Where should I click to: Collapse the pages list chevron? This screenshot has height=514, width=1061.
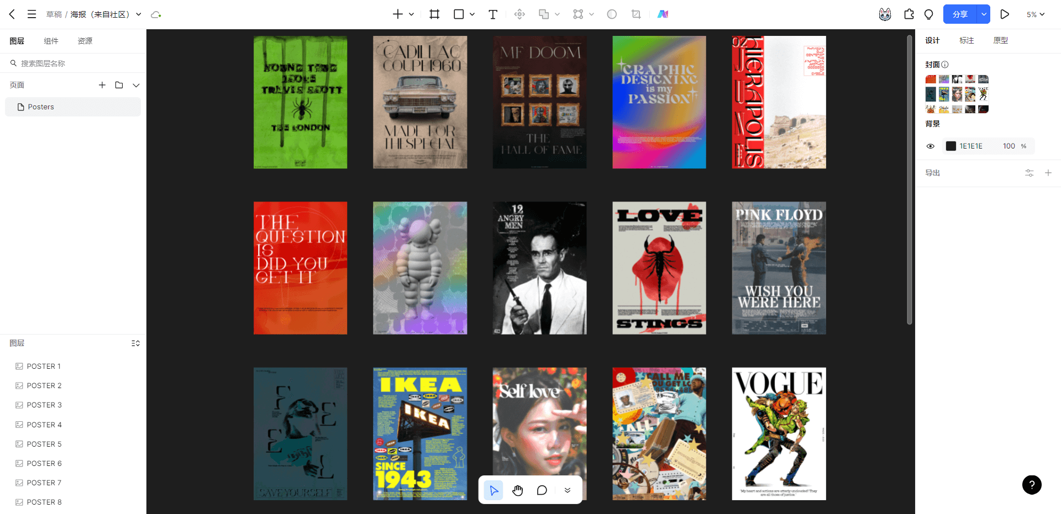pos(136,85)
